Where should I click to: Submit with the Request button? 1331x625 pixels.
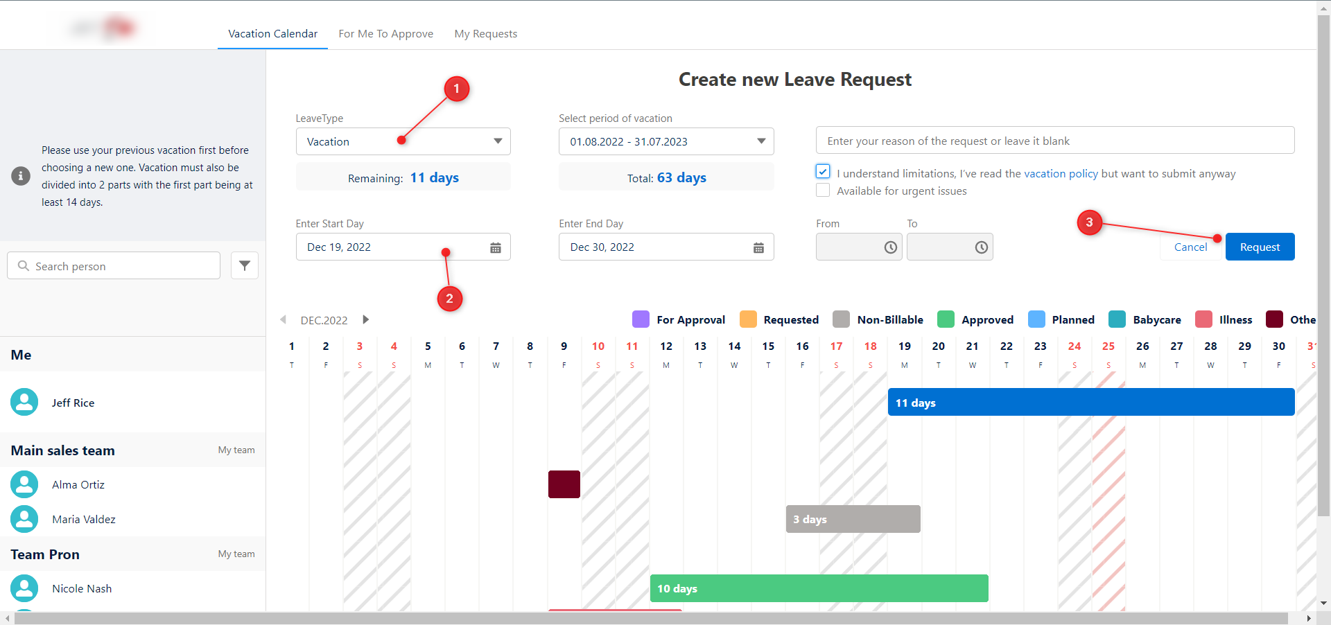tap(1260, 247)
